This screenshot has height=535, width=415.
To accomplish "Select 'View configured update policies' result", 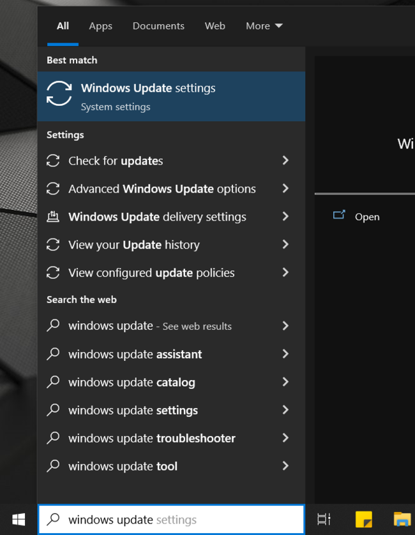I will 171,273.
